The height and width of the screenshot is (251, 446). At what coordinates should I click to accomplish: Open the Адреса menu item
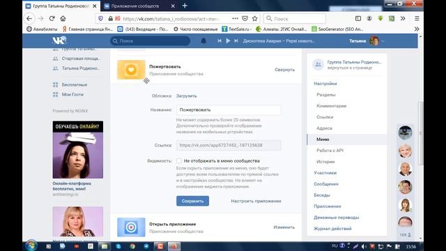click(x=324, y=128)
